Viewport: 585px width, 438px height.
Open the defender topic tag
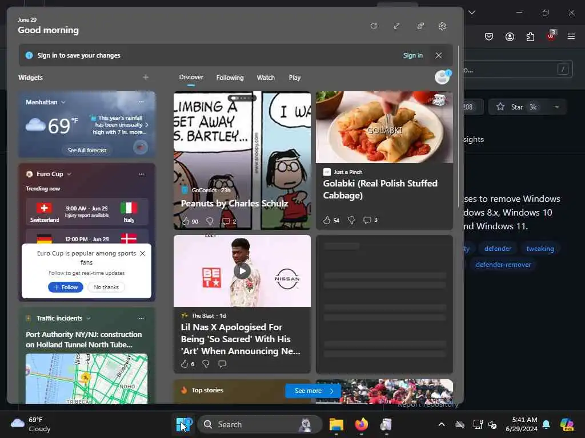(498, 249)
